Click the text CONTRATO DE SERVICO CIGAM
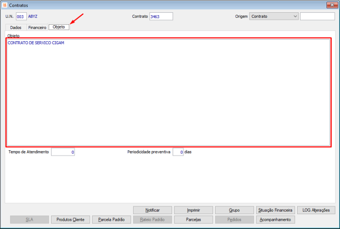 [x=36, y=43]
